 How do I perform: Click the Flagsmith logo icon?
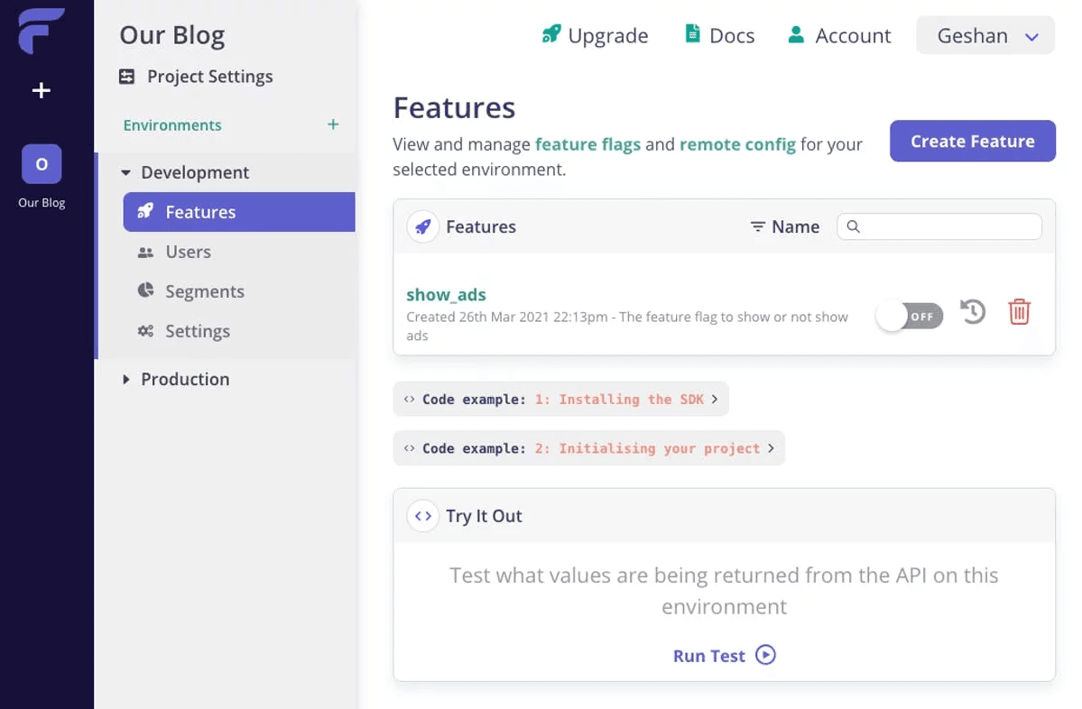click(42, 31)
